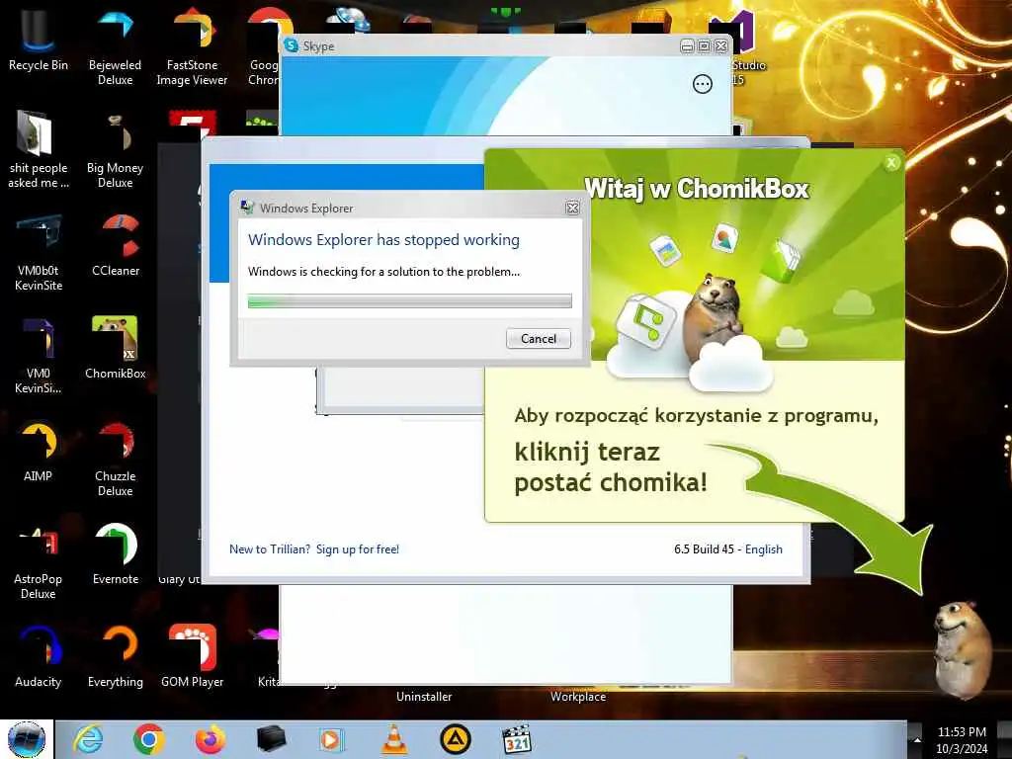Screen dimensions: 1012x759
Task: Click the 'Uninstaller' desktop icon label
Action: tap(424, 697)
